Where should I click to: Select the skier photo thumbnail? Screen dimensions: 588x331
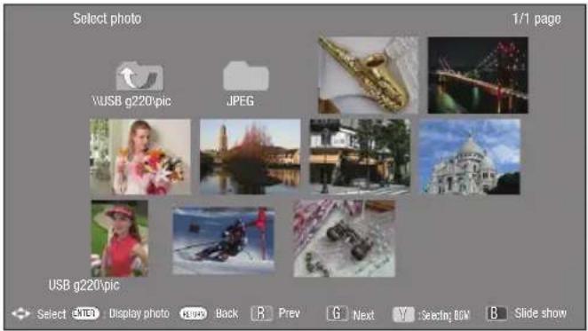point(224,240)
